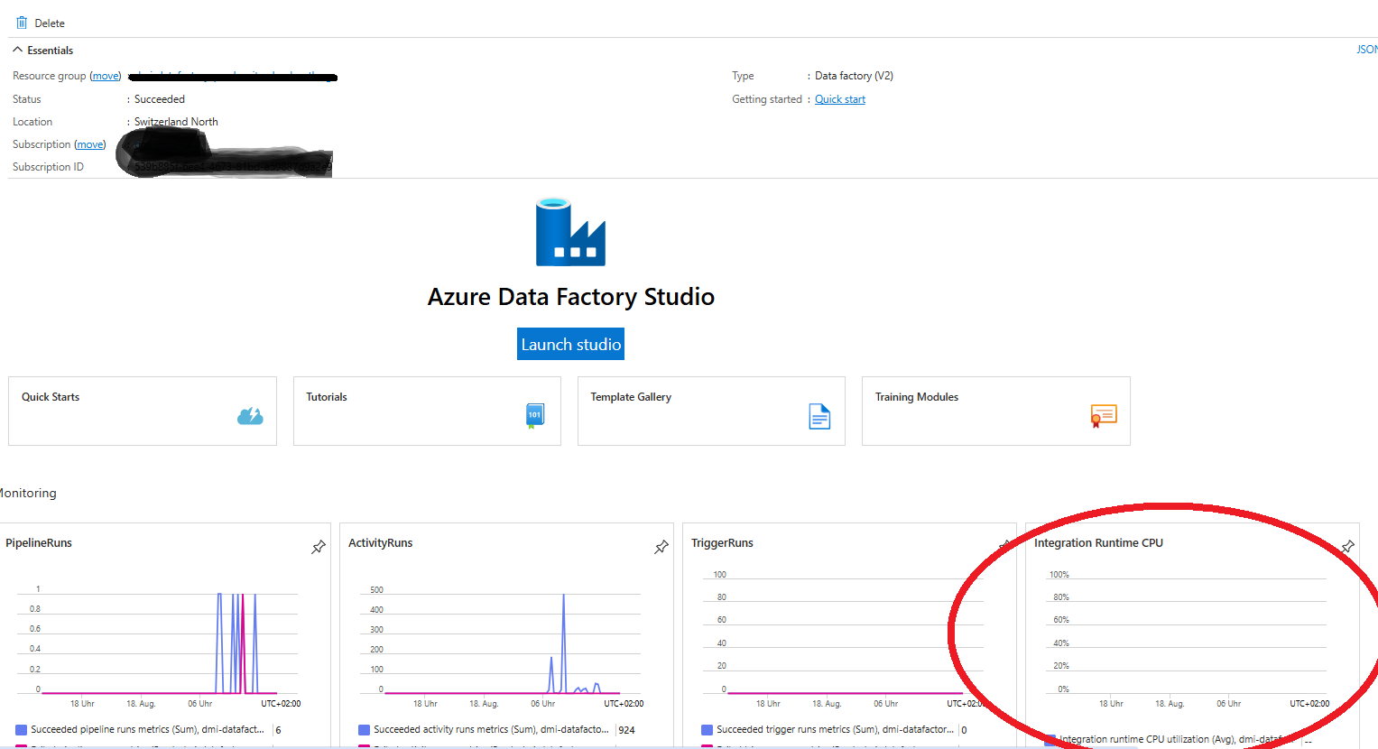Click the Succeeded activity runs legend color box
Image resolution: width=1378 pixels, height=749 pixels.
point(364,729)
